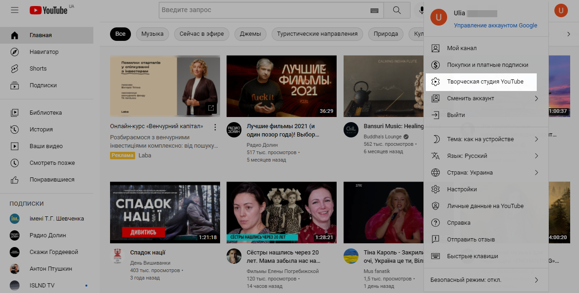Open the Сёстры нашлись через 20 лет thumbnail
579x293 pixels.
coord(281,212)
